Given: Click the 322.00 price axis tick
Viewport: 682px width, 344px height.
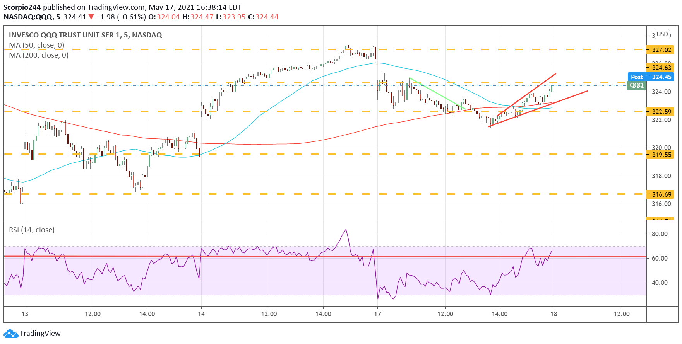Looking at the screenshot, I should pos(661,120).
